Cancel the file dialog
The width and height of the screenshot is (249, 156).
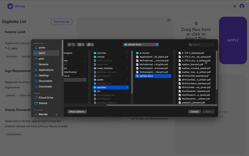[x=194, y=112]
